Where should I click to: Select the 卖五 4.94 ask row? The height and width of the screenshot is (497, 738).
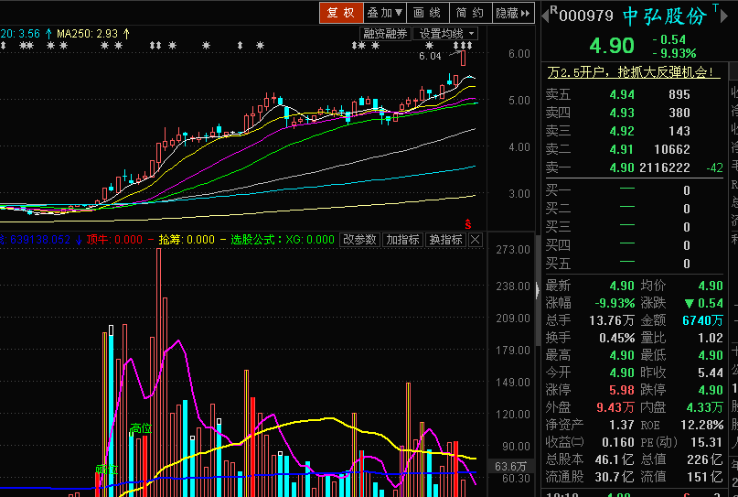coord(634,94)
